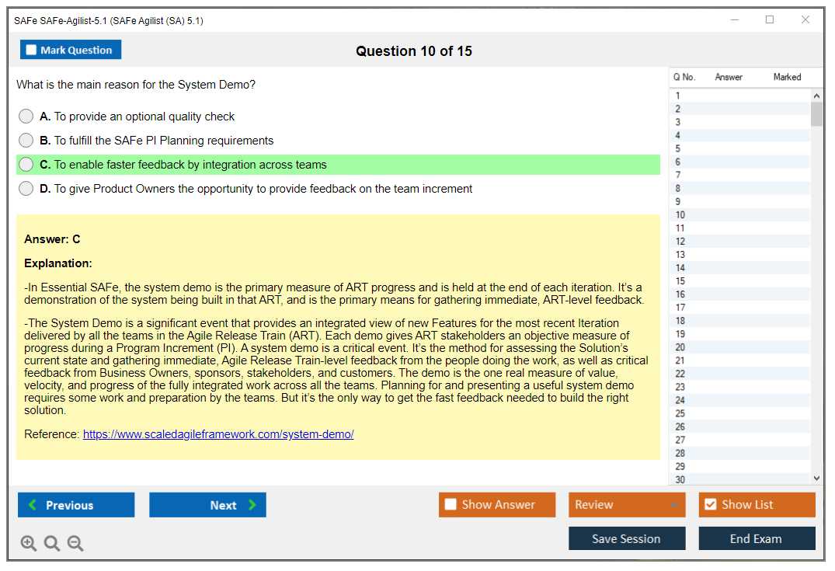Toggle the Mark Question checkbox
Screen dimensions: 835x571
pyautogui.click(x=31, y=50)
